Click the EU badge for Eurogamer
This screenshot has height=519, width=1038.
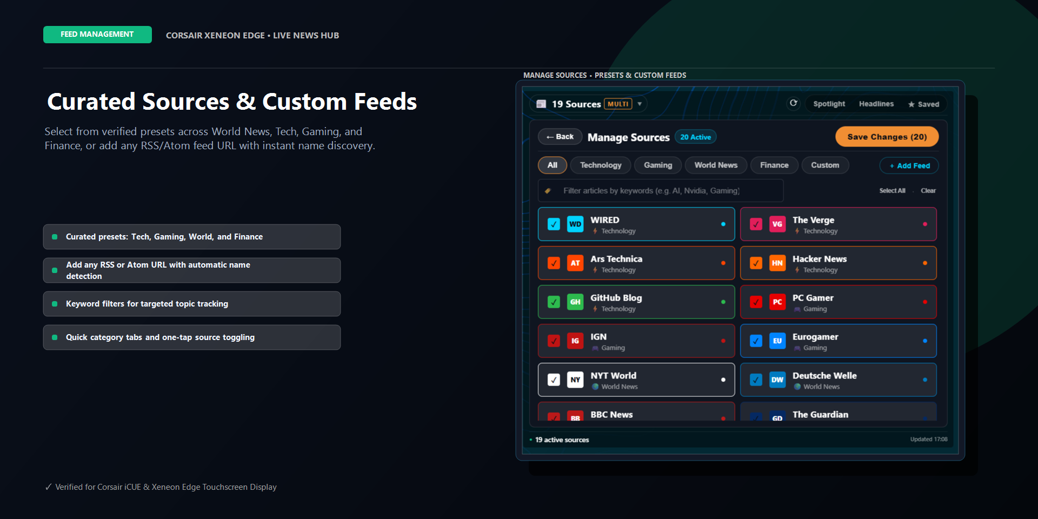pos(777,341)
